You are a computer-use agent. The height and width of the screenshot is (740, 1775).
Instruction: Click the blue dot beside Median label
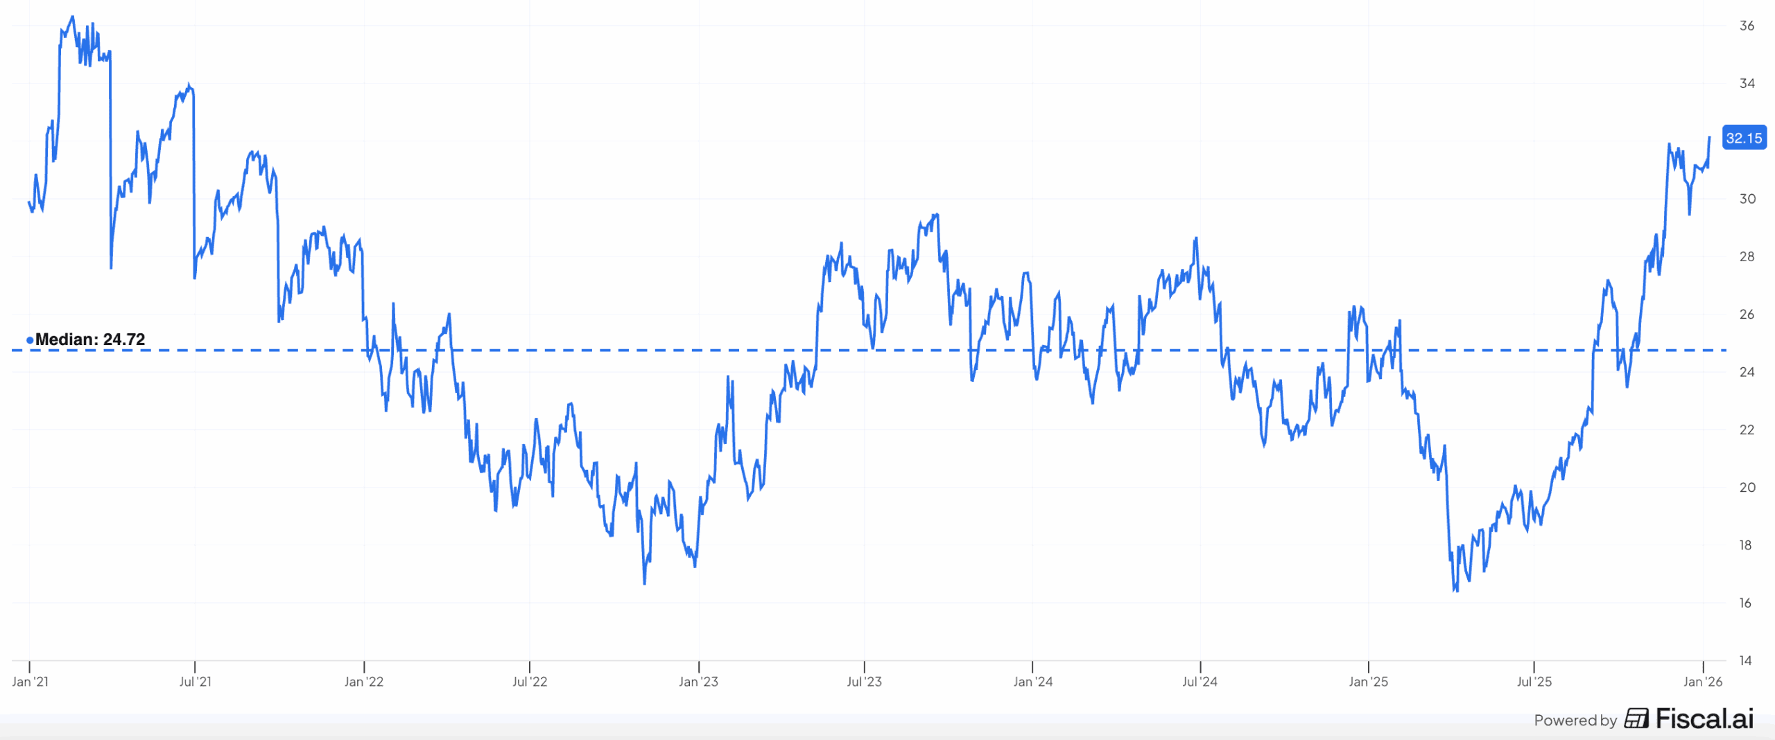click(30, 340)
